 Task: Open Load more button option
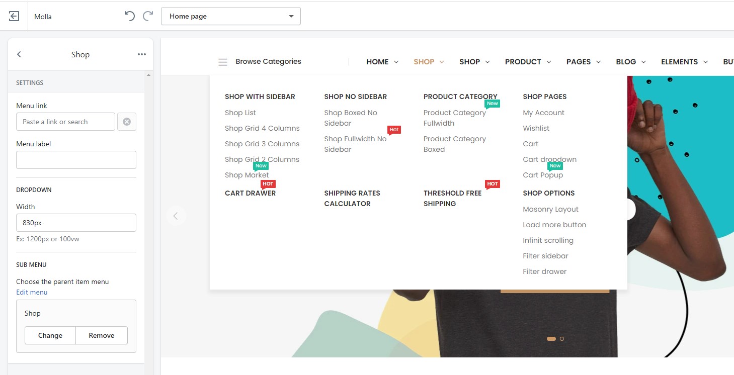coord(554,225)
